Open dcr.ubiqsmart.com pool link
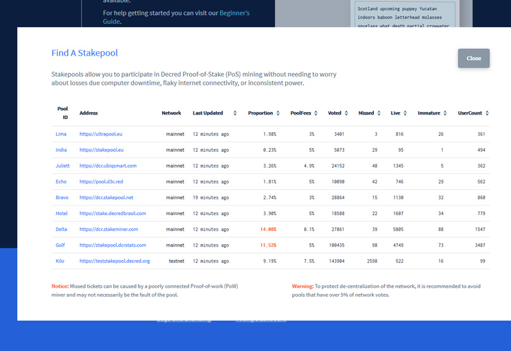This screenshot has width=511, height=351. (108, 166)
